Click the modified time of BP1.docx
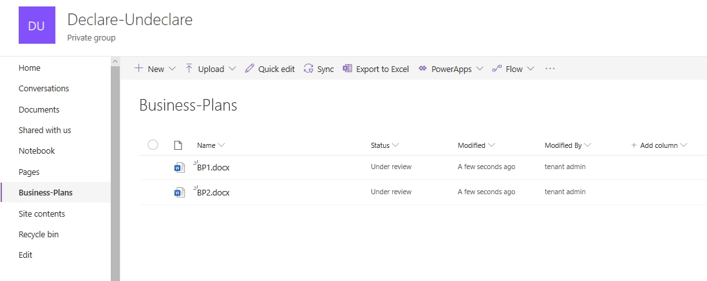Viewport: 707px width, 281px height. [x=487, y=167]
